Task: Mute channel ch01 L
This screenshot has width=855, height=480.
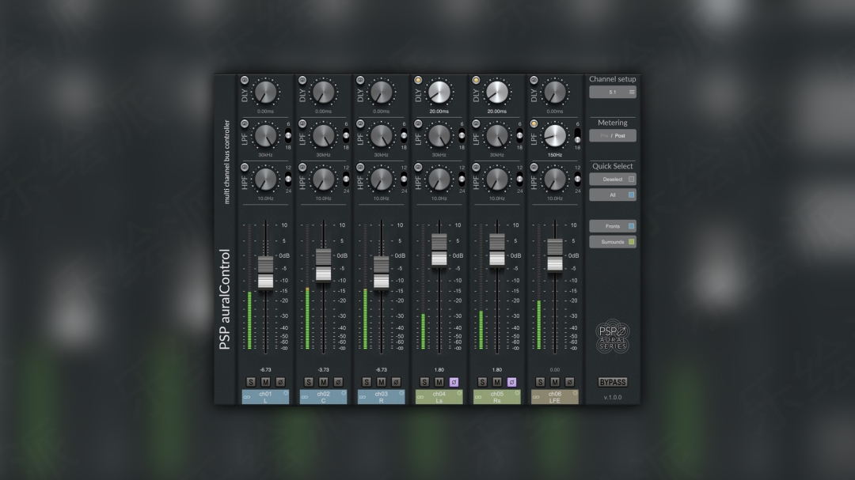Action: tap(265, 382)
